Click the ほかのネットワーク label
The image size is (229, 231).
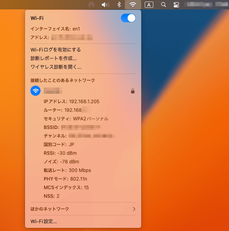click(x=50, y=209)
